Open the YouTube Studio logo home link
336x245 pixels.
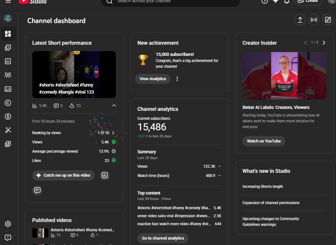[33, 2]
